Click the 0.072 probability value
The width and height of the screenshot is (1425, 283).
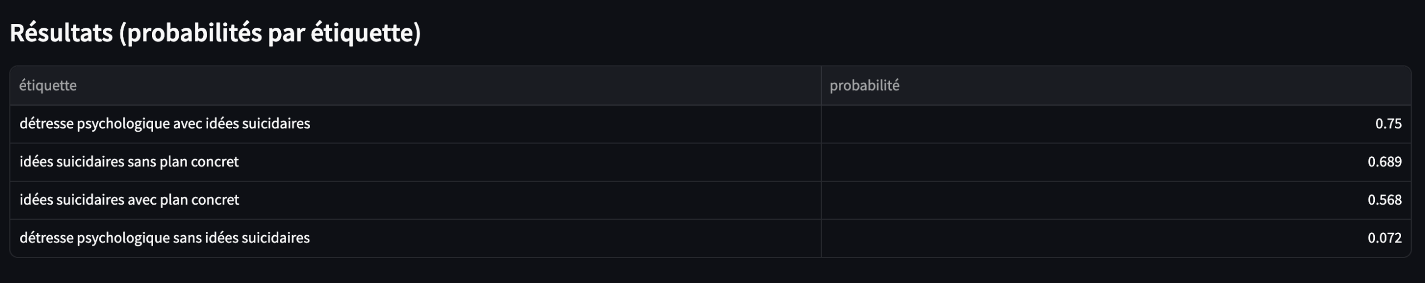(x=1384, y=238)
